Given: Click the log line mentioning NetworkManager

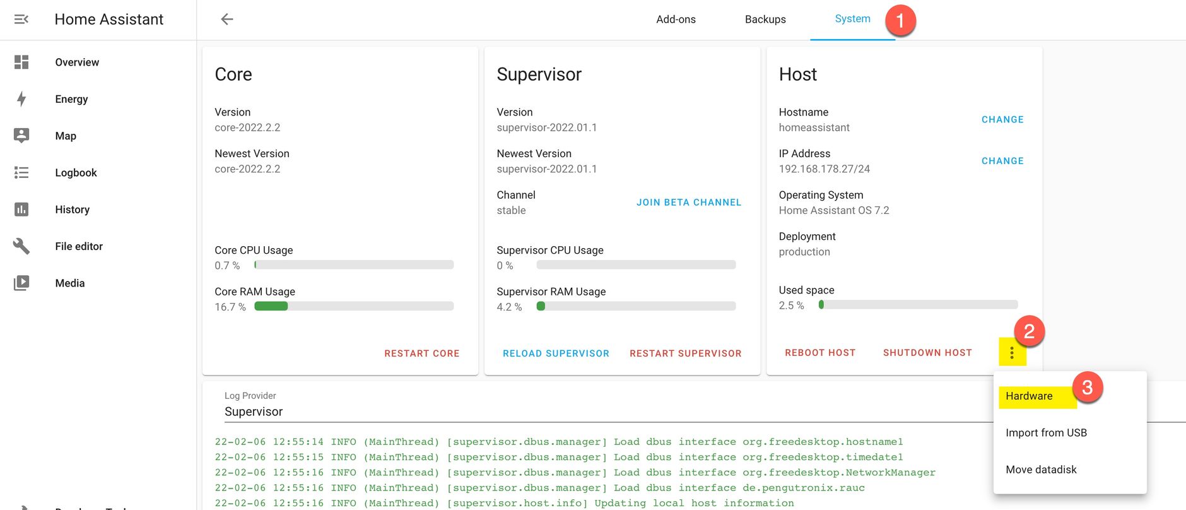Looking at the screenshot, I should click(575, 472).
